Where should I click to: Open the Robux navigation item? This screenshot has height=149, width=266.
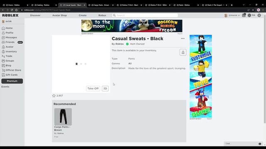(x=102, y=15)
